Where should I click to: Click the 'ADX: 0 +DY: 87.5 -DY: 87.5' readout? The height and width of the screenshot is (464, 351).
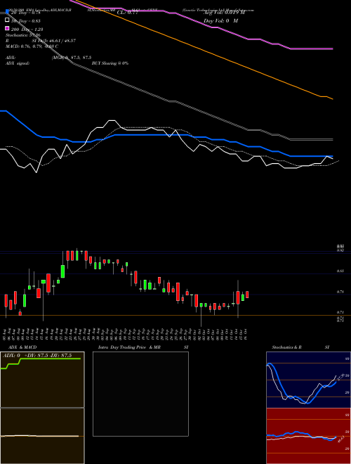click(x=37, y=356)
